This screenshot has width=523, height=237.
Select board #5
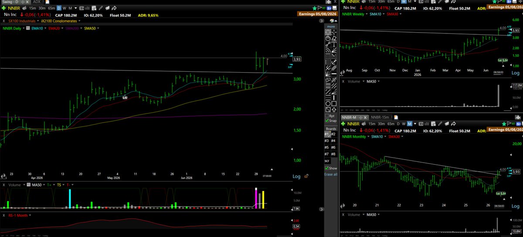(x=327, y=147)
